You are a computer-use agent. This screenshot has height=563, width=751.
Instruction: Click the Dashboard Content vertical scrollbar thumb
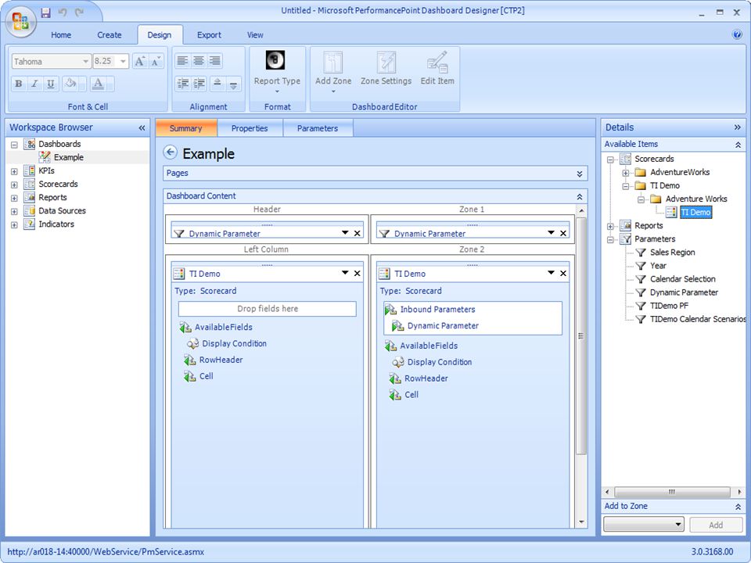[x=581, y=335]
